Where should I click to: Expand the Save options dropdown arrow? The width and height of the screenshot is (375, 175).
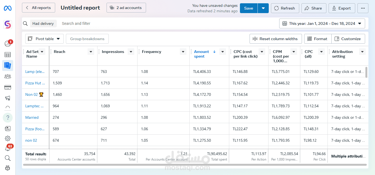263,8
